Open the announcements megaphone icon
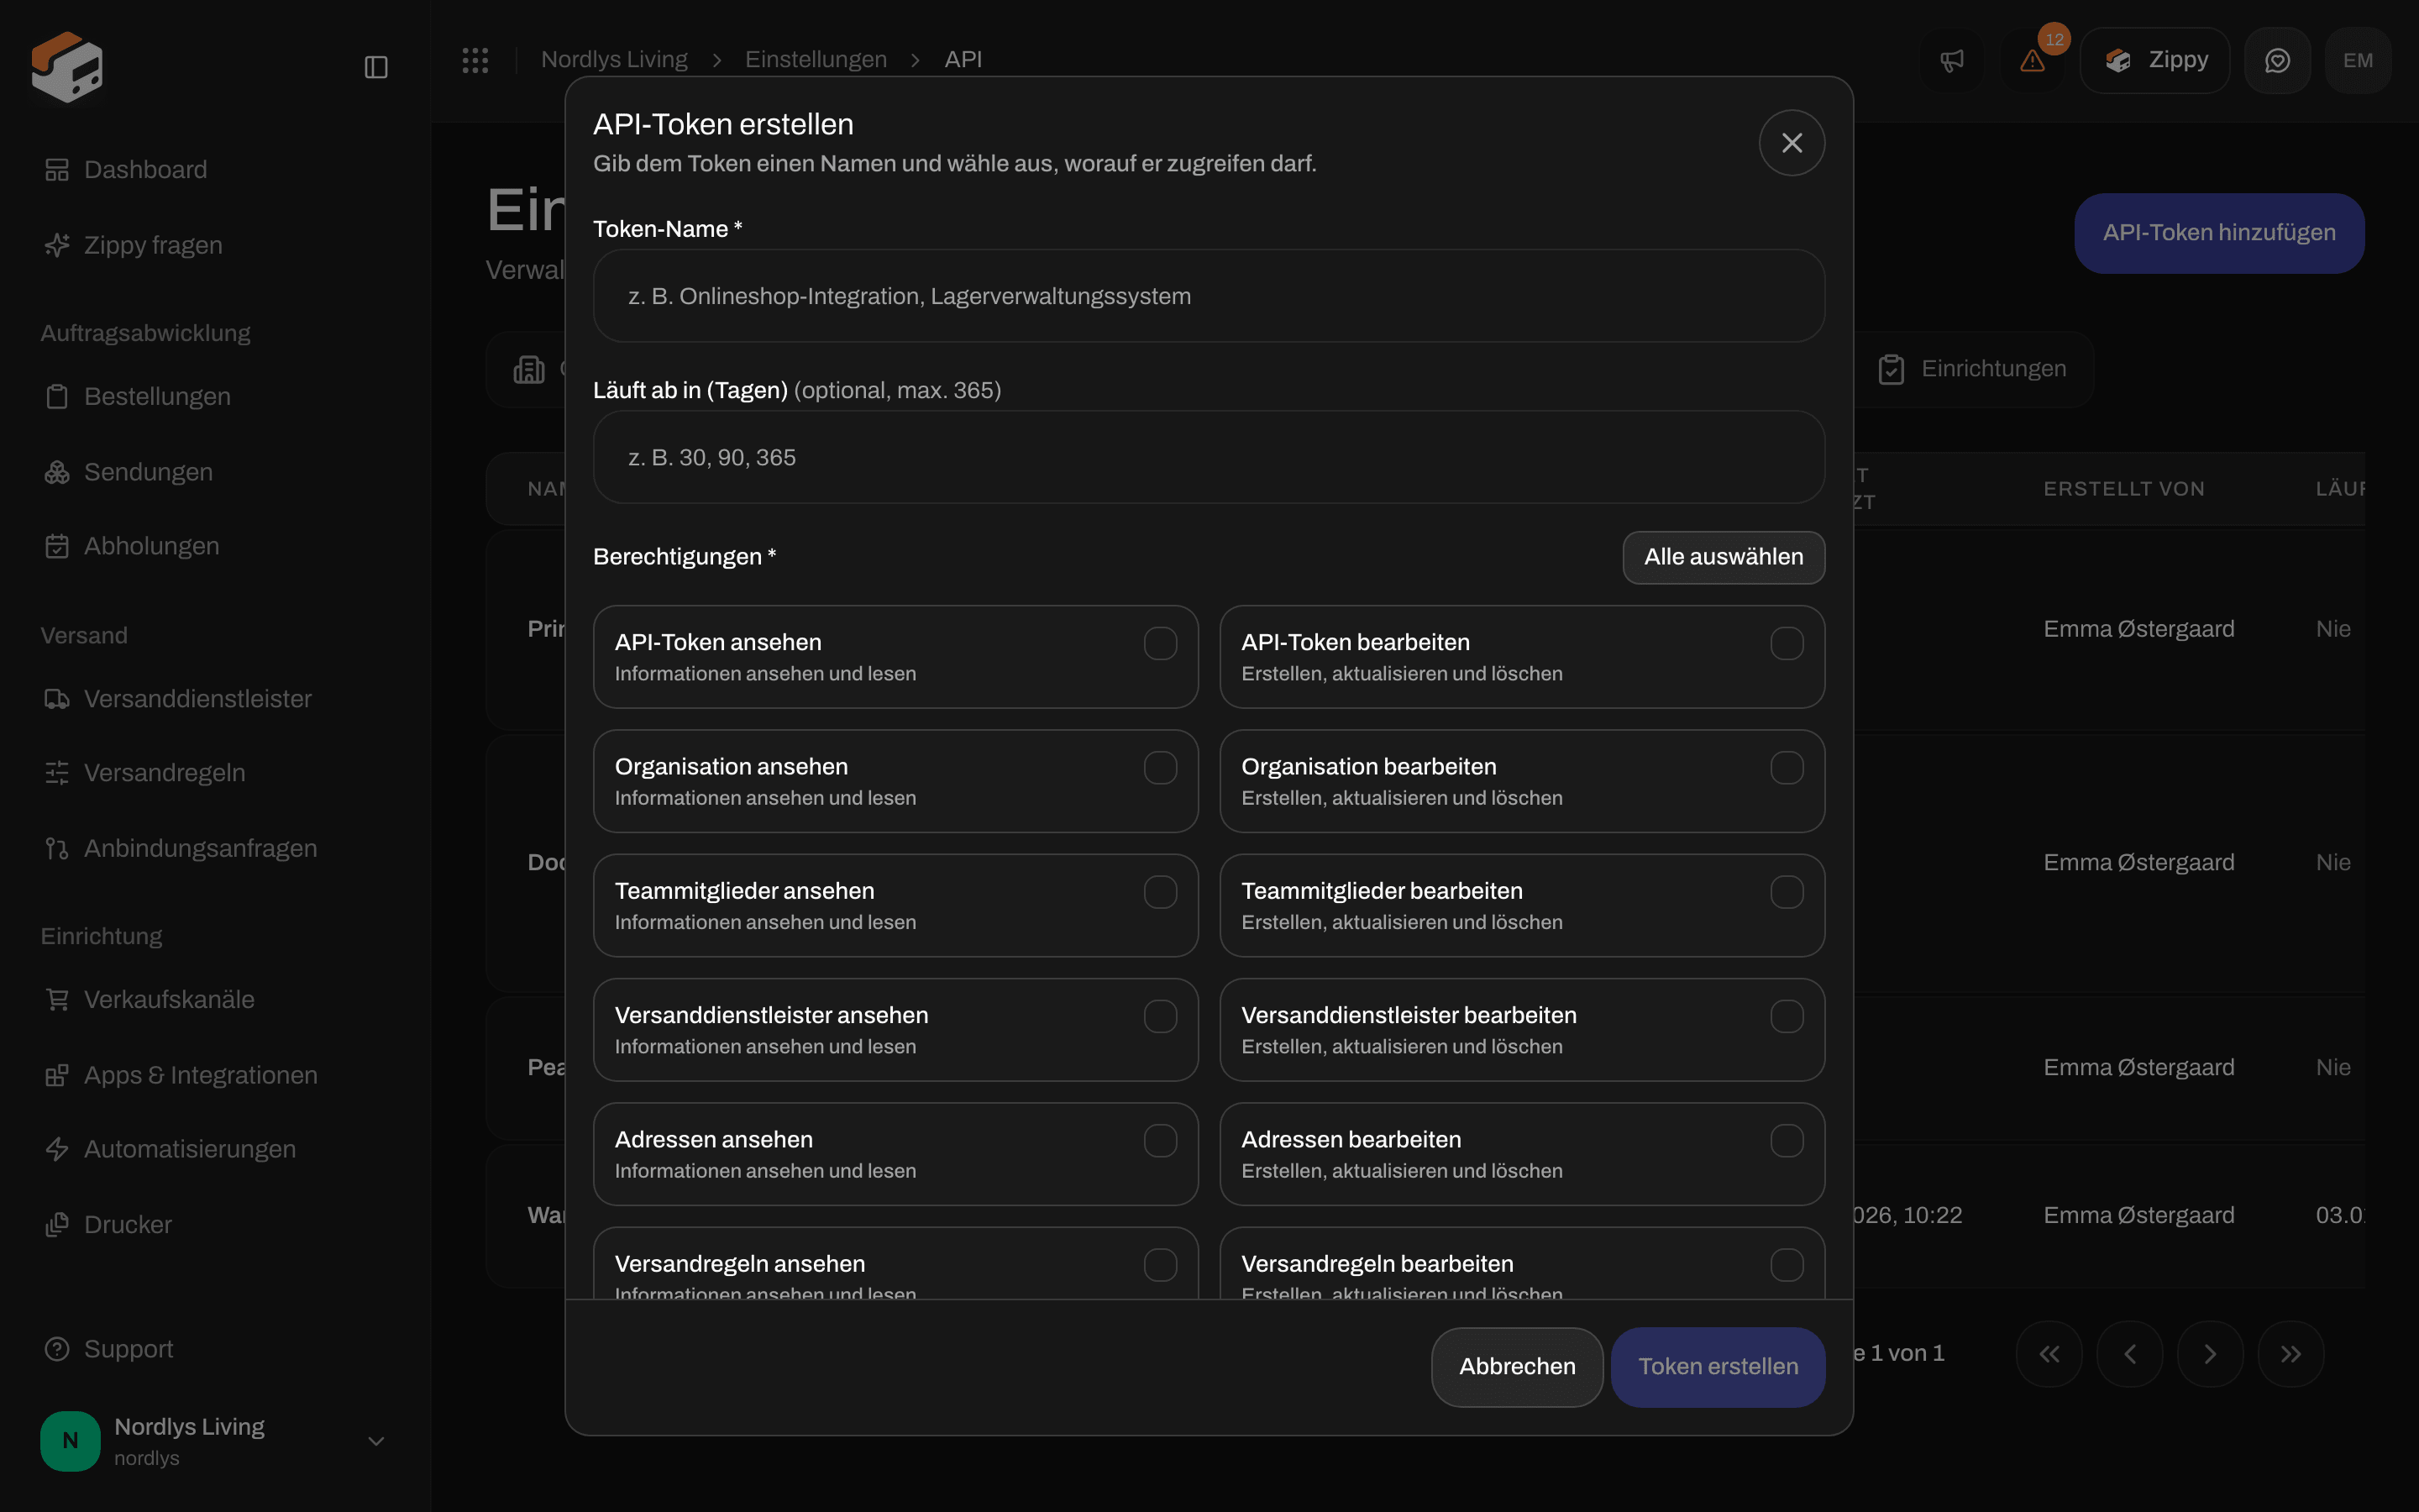 click(1951, 61)
